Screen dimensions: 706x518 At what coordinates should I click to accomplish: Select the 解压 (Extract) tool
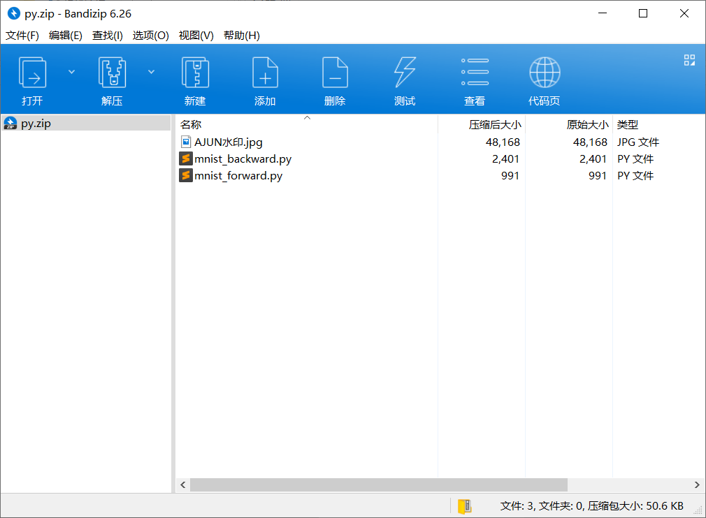point(112,78)
